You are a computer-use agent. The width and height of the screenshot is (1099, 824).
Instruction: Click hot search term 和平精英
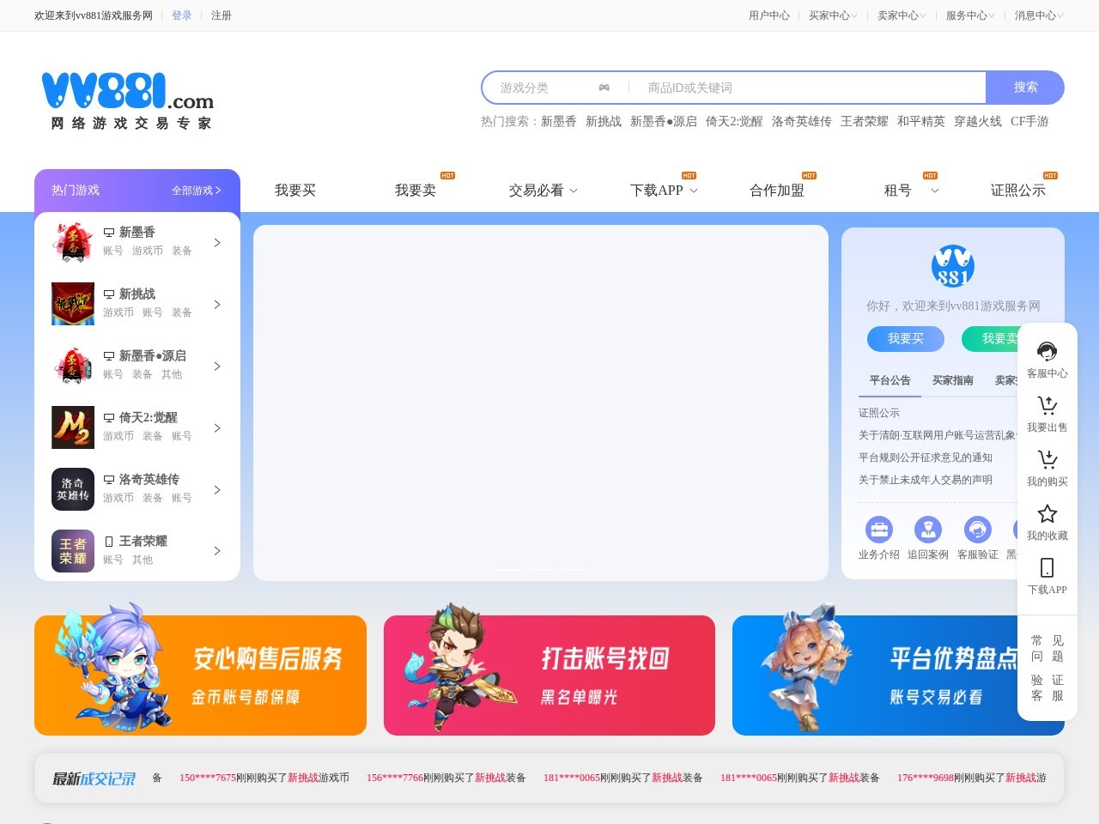921,122
